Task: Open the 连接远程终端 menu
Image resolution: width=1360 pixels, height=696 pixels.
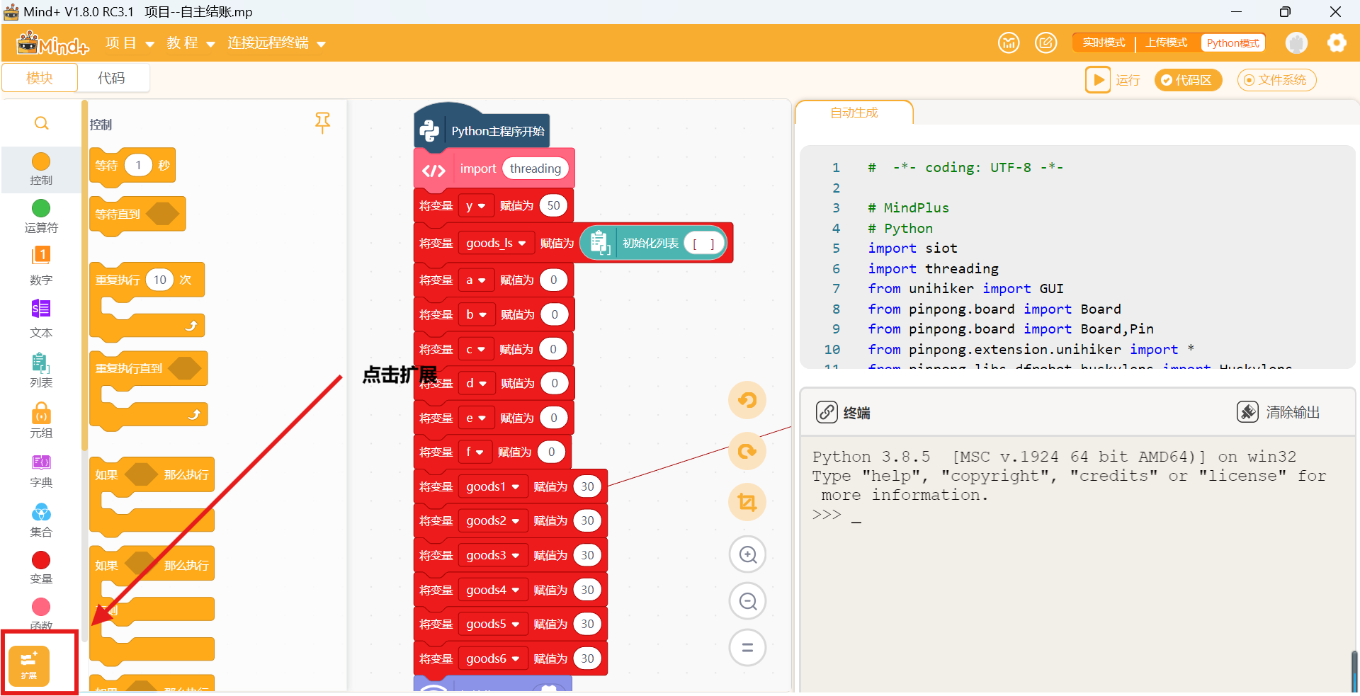Action: [x=276, y=43]
